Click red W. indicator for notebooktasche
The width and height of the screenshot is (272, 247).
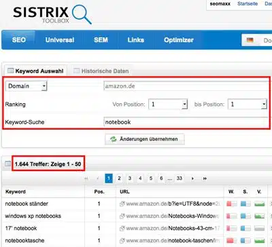(x=232, y=240)
